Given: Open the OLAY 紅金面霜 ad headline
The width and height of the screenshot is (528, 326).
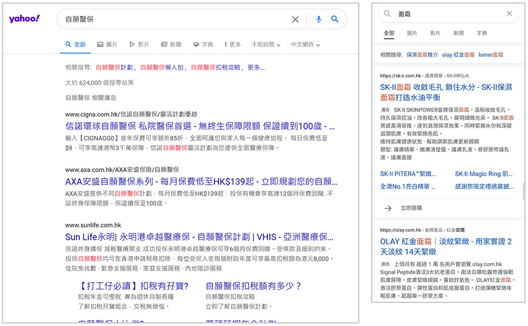Looking at the screenshot, I should pyautogui.click(x=446, y=246).
